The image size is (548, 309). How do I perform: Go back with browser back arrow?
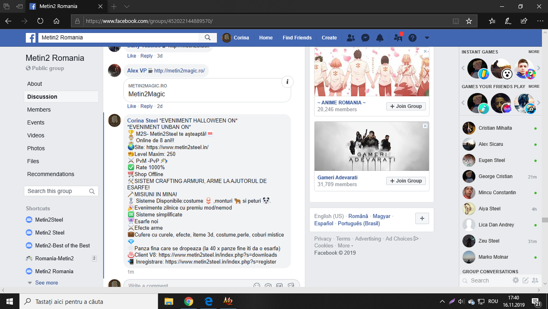pos(9,21)
